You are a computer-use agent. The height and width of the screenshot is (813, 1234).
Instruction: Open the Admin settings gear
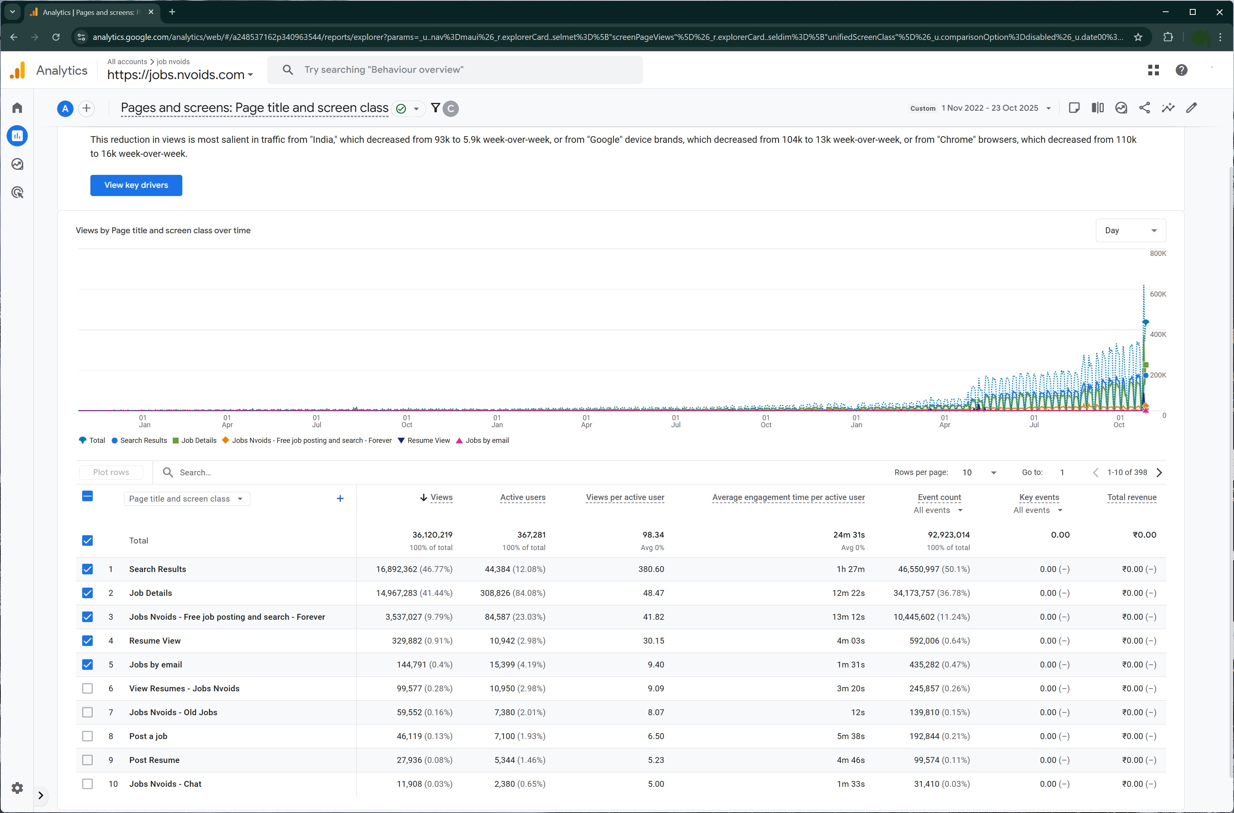point(17,788)
